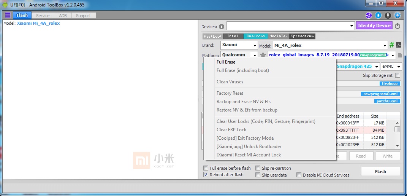Click the Read button

(361, 156)
